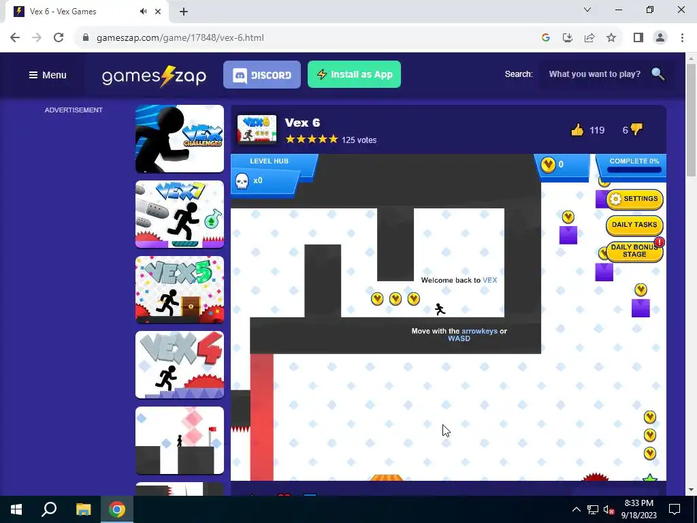The width and height of the screenshot is (697, 523).
Task: Open Chrome three-dot menu
Action: 682,38
